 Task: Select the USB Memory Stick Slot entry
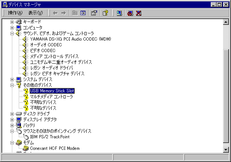[52, 91]
